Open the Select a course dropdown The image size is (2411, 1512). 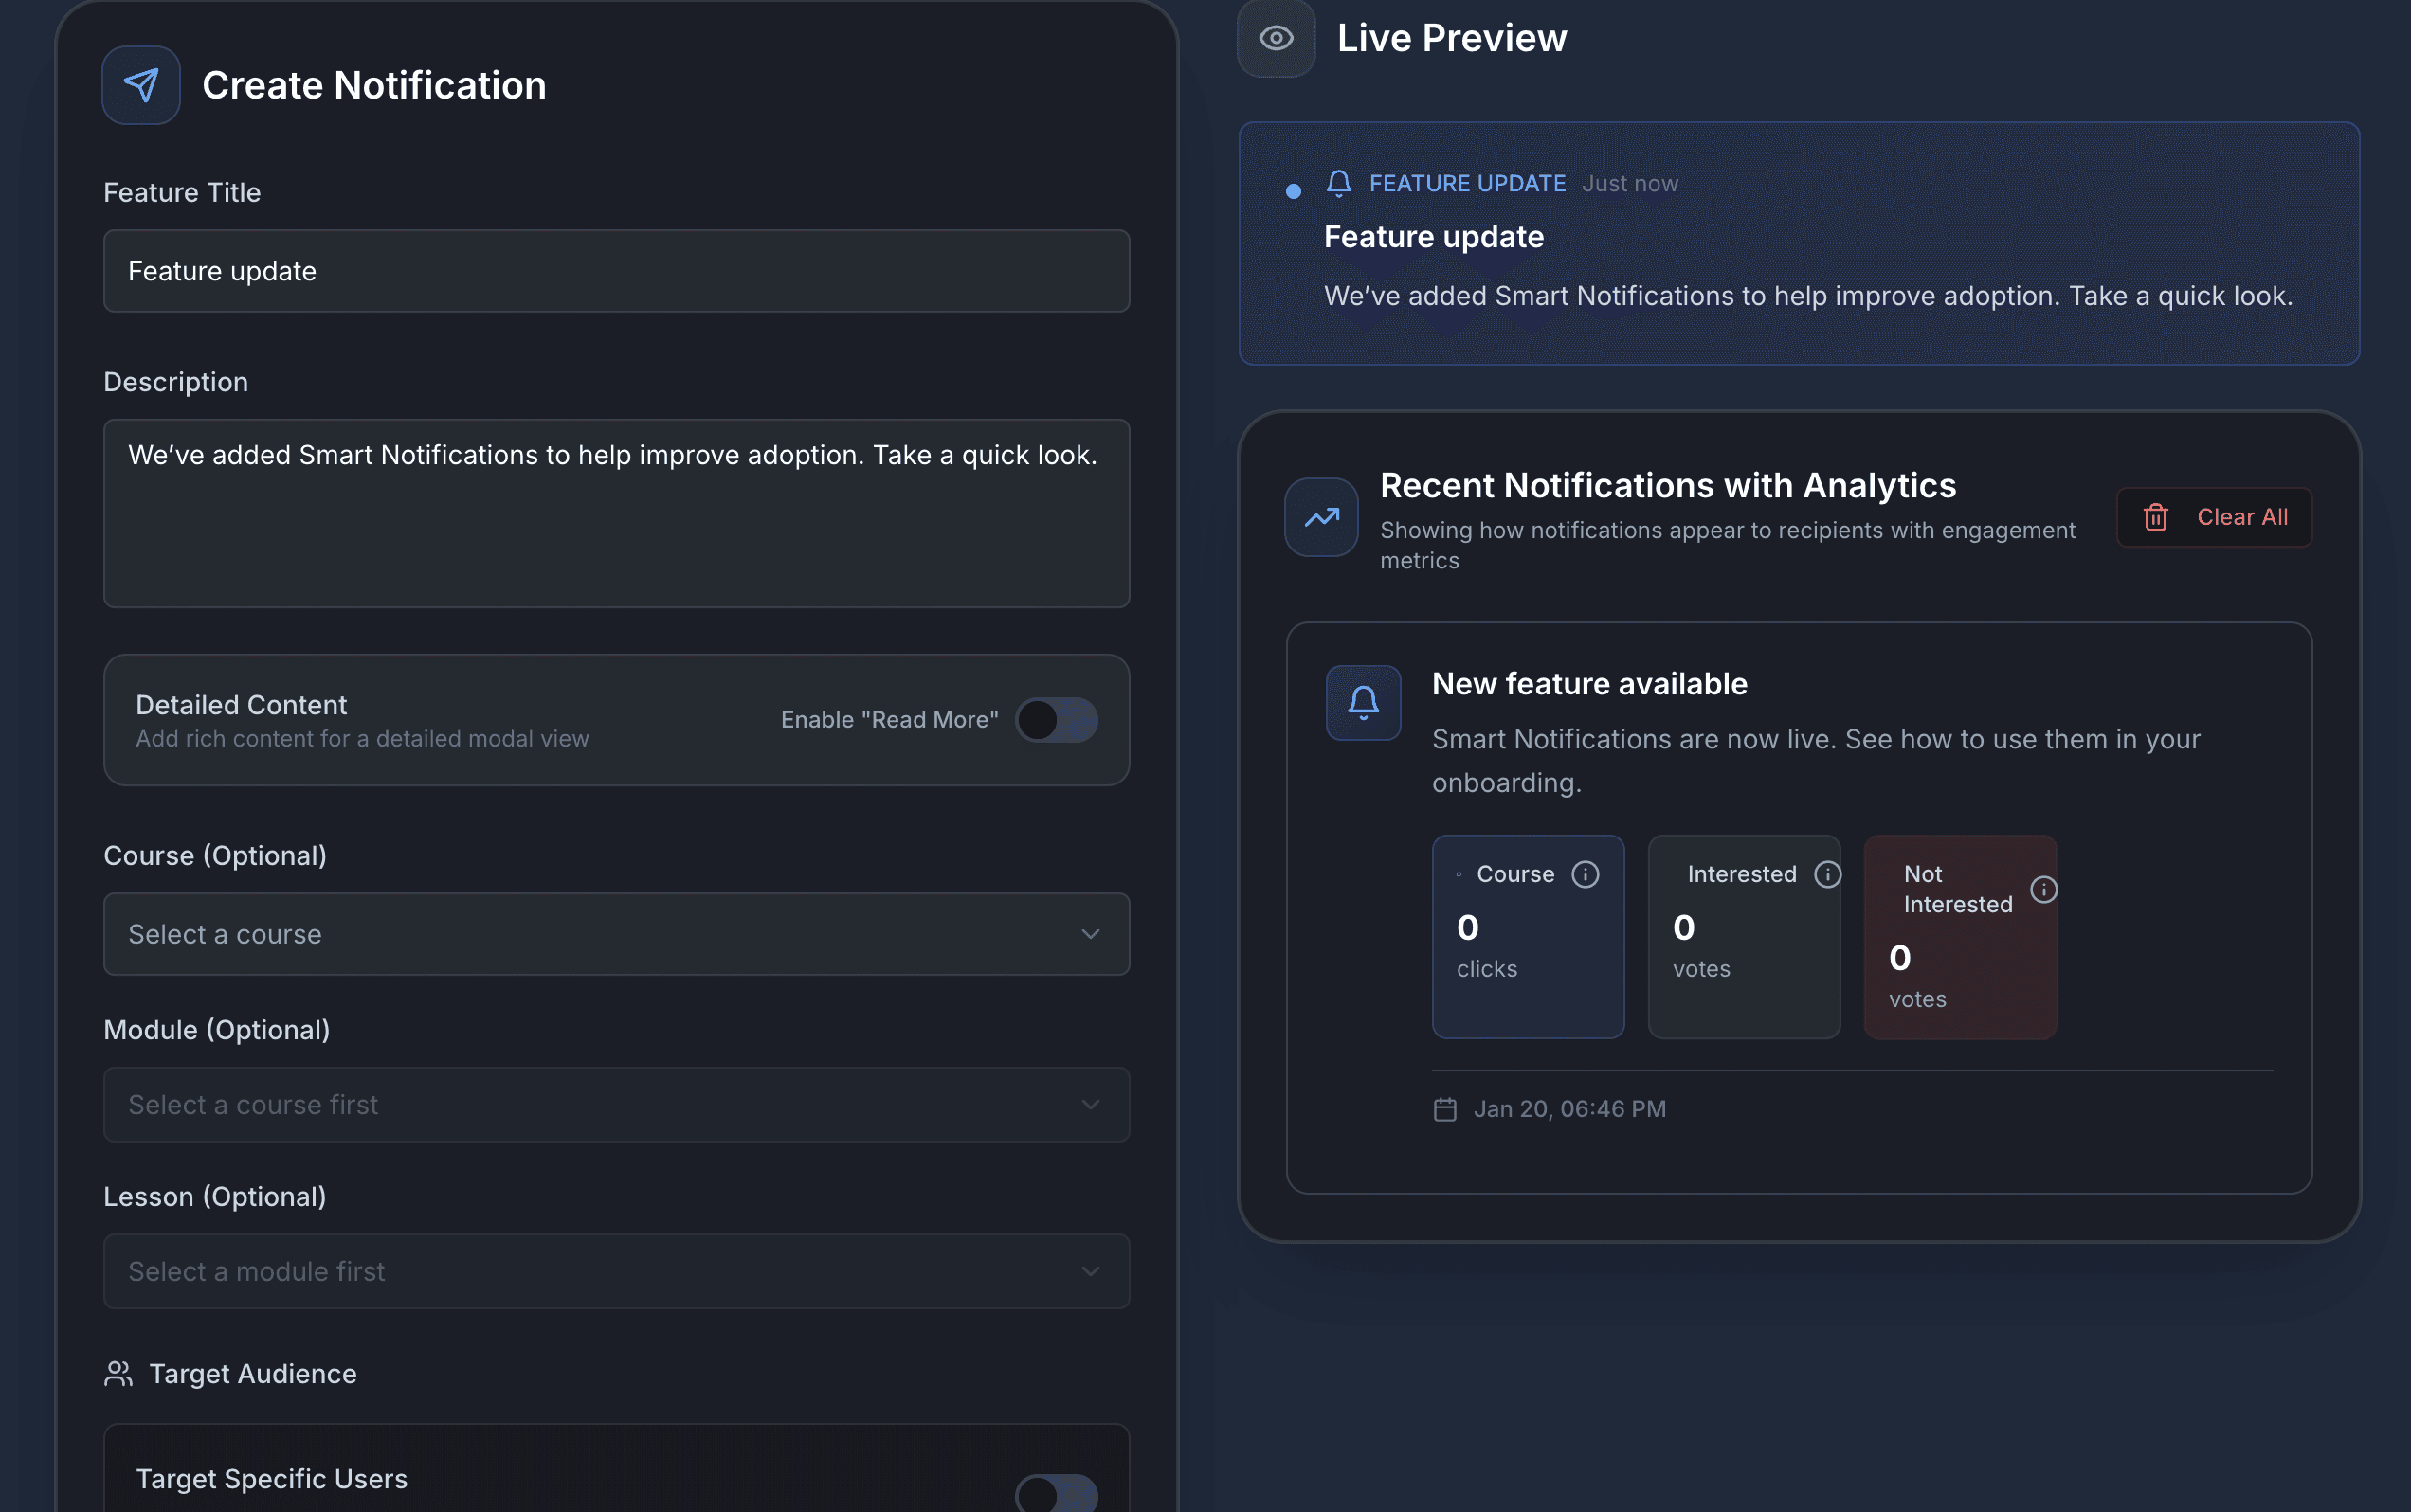coord(616,934)
